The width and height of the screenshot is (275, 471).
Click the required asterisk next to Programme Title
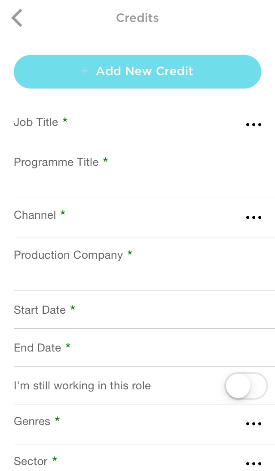[105, 161]
